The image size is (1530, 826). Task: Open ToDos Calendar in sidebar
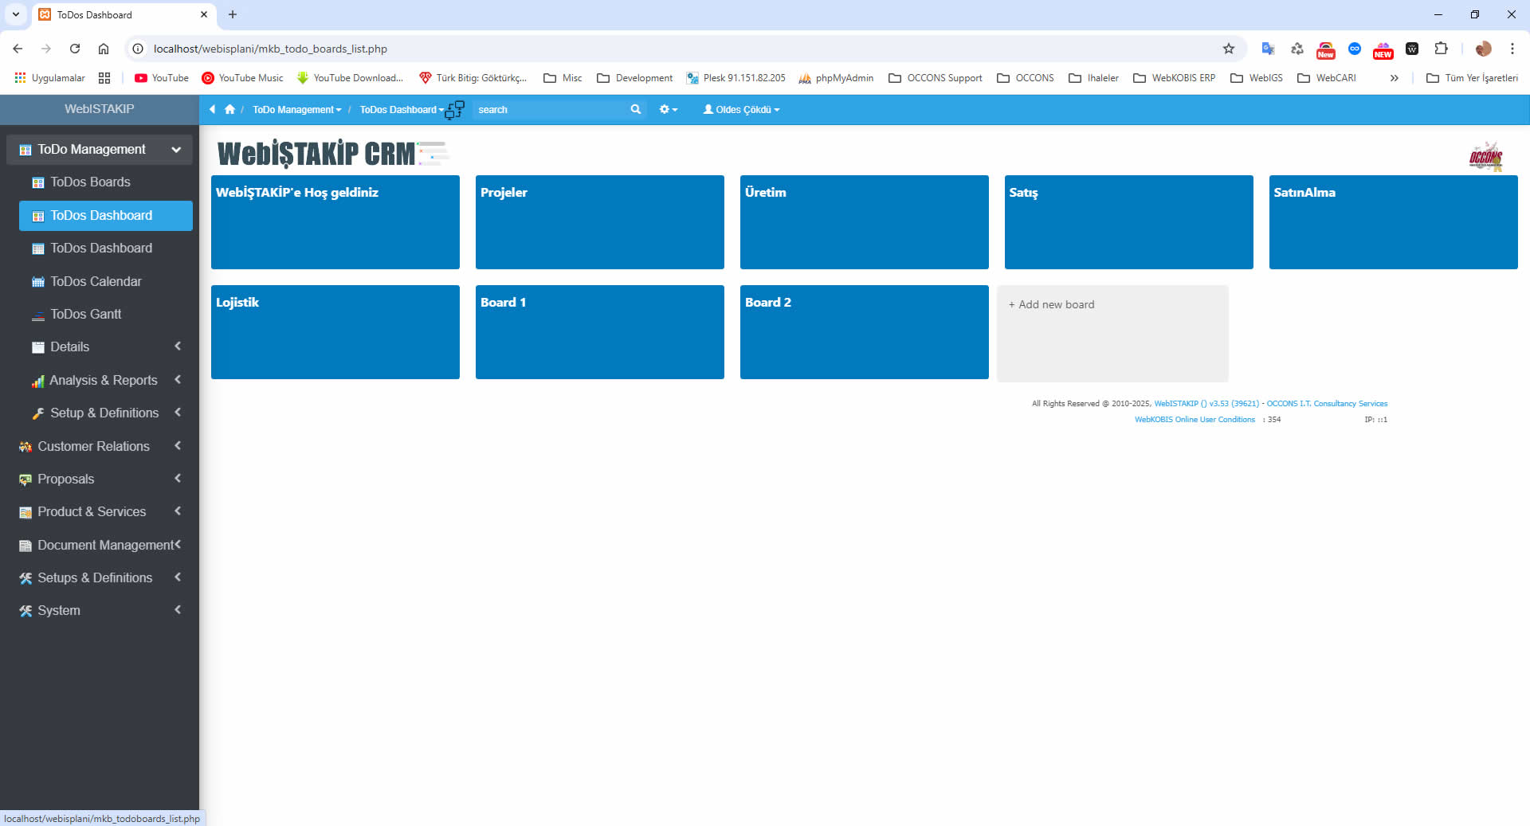96,281
